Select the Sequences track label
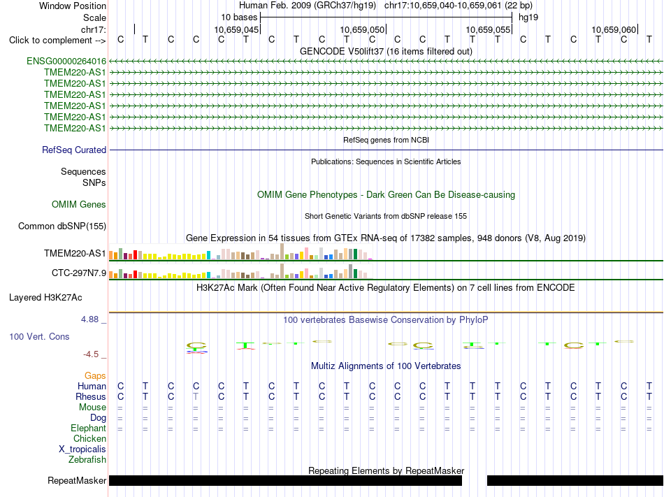Viewport: 664px width, 497px height. tap(83, 171)
